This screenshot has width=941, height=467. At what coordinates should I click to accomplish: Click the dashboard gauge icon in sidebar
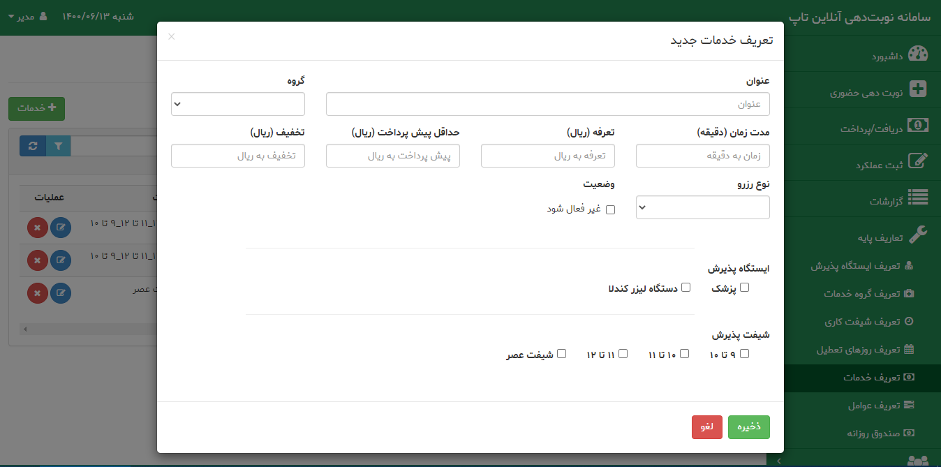click(918, 54)
